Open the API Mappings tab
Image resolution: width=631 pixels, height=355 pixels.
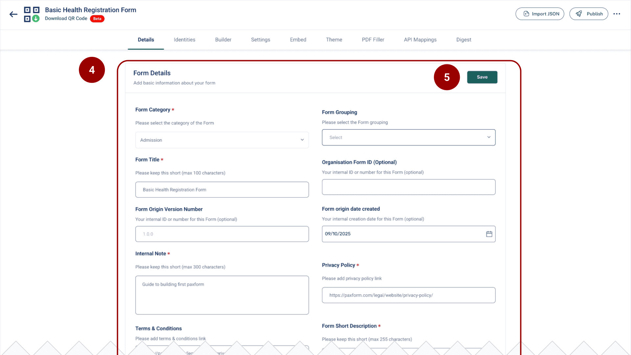pyautogui.click(x=420, y=40)
